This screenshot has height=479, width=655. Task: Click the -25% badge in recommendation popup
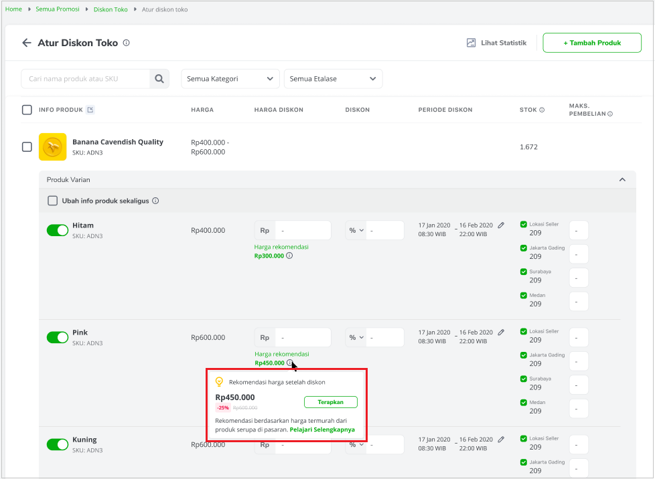pos(223,407)
